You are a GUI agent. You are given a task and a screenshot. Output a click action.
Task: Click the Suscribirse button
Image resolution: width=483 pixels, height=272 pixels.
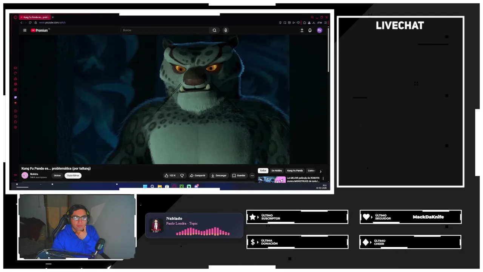[x=73, y=175]
